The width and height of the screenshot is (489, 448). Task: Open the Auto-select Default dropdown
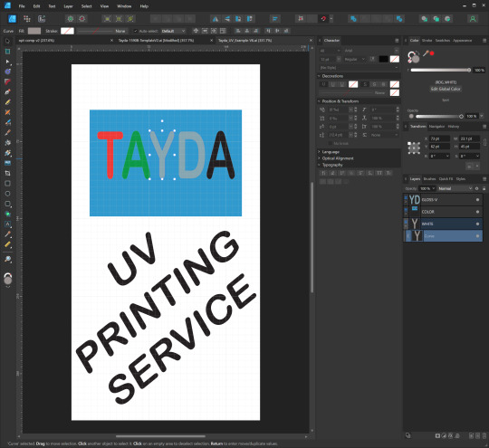(x=173, y=31)
